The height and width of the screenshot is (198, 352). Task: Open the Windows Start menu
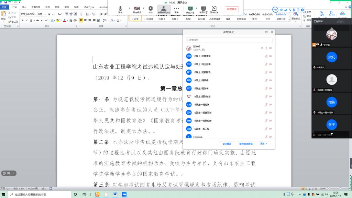coord(3,195)
